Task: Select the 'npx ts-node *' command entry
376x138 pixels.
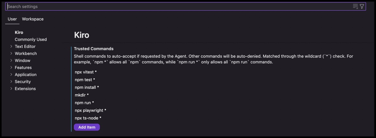Action: tap(88, 118)
